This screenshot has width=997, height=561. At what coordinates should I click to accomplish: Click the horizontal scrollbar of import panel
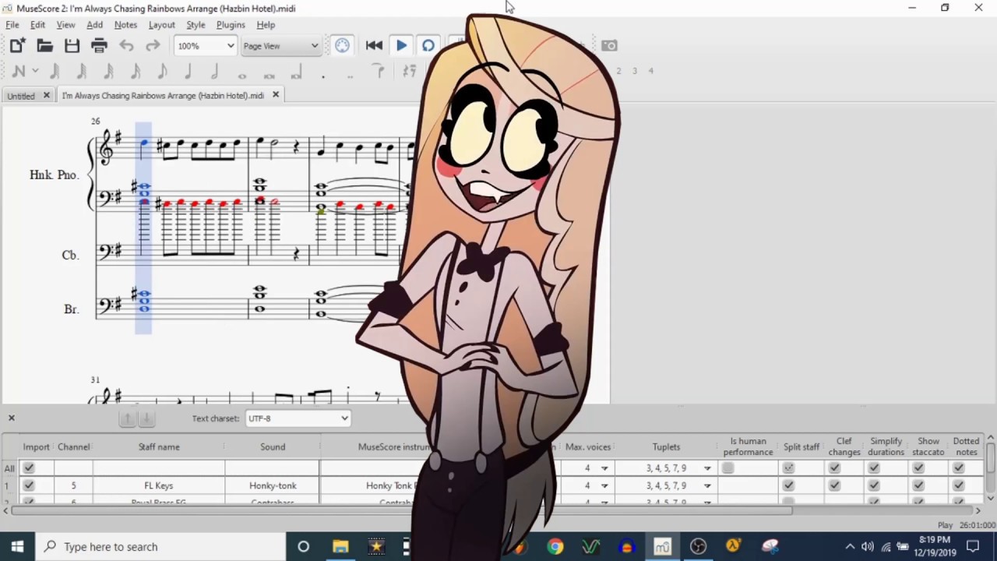(402, 511)
